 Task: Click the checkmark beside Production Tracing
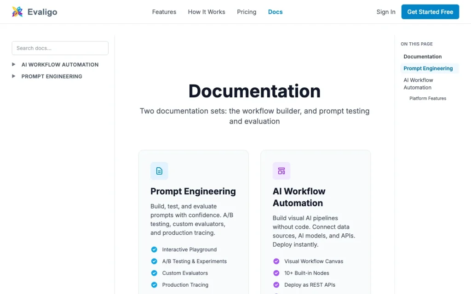[x=154, y=285]
